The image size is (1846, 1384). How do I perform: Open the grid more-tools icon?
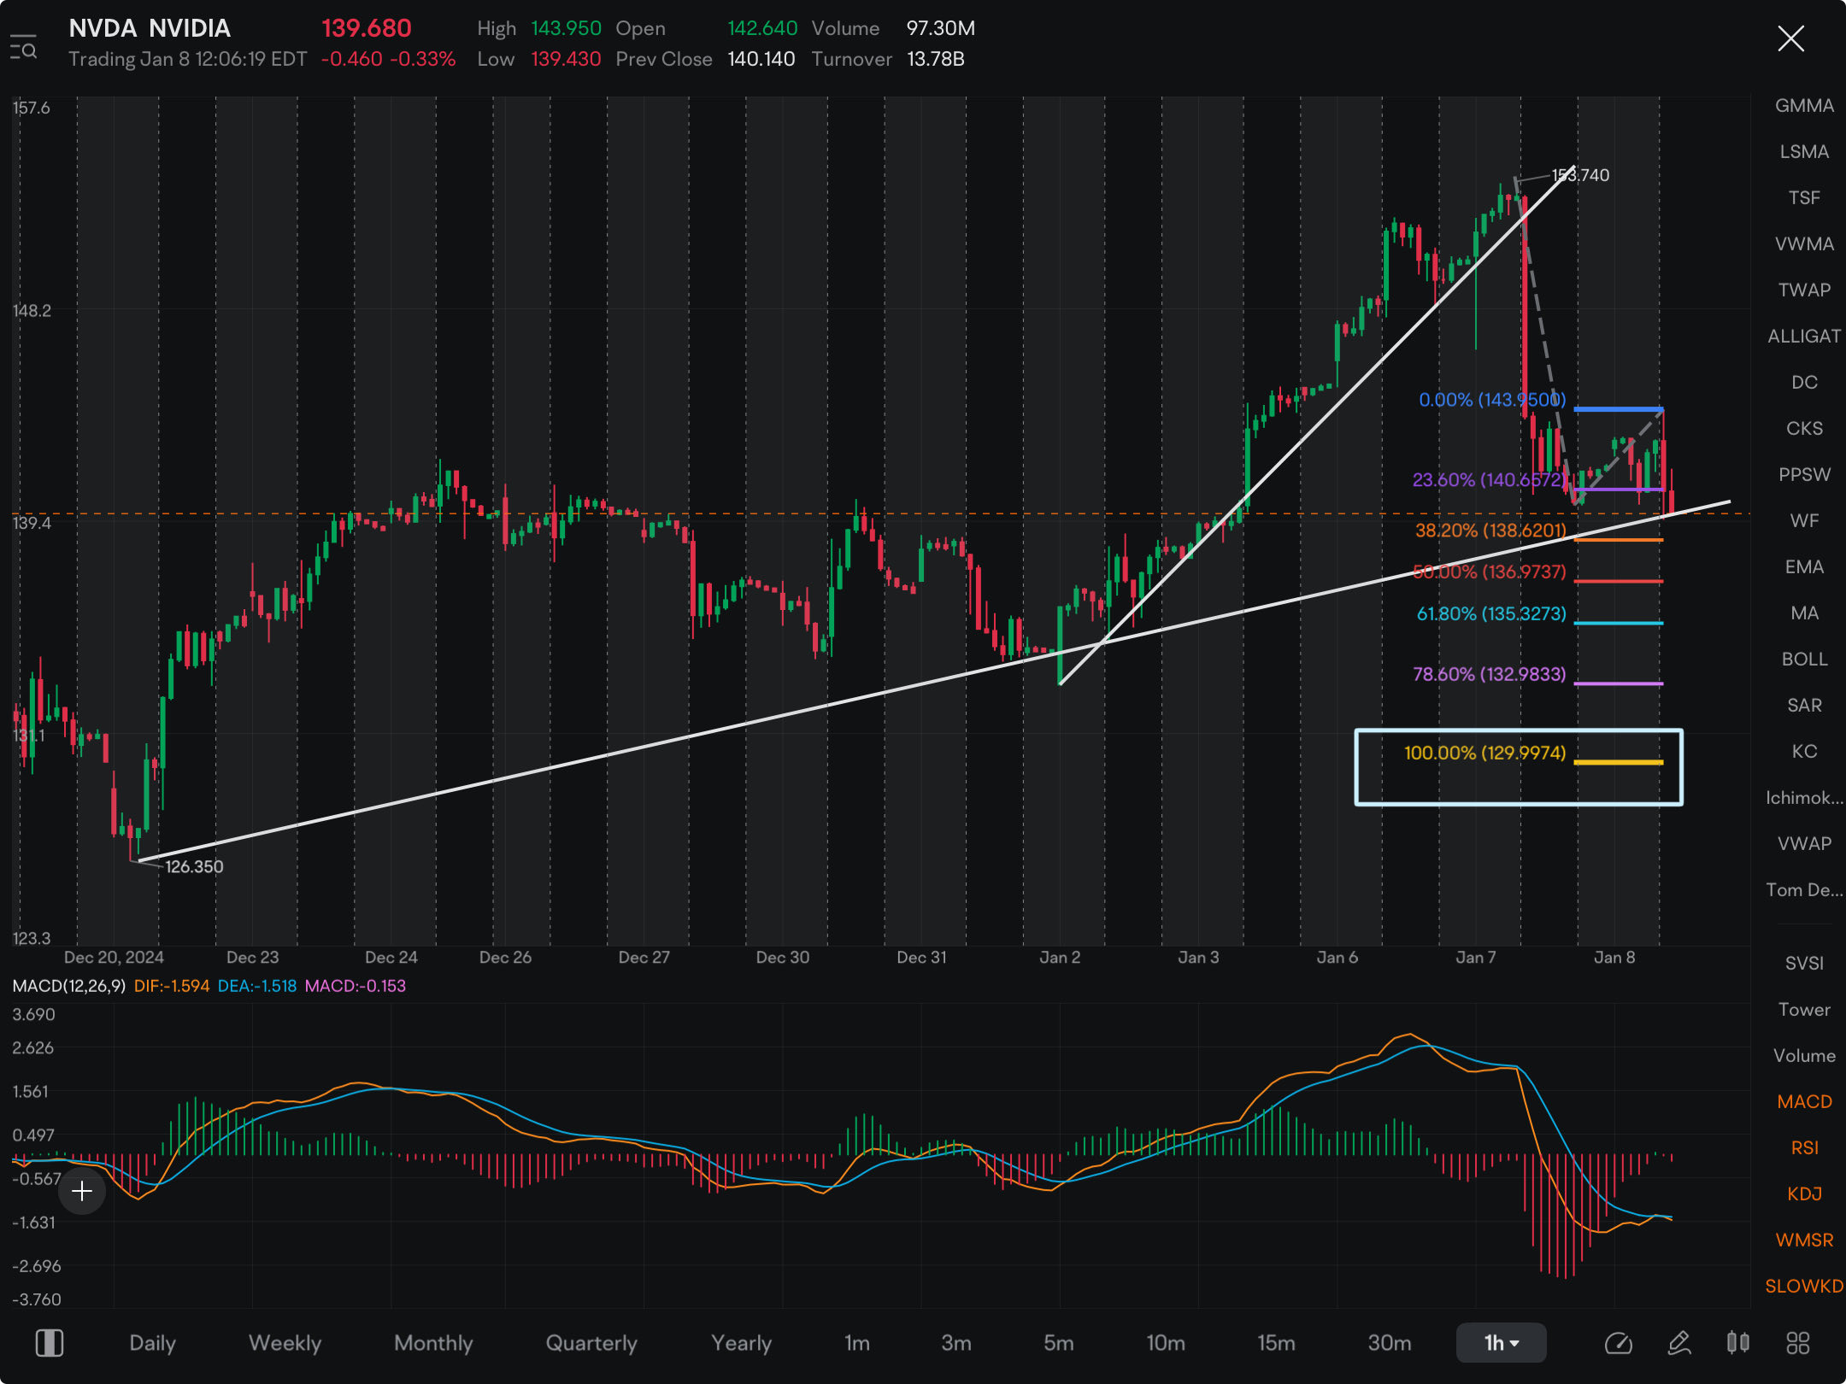click(1797, 1343)
